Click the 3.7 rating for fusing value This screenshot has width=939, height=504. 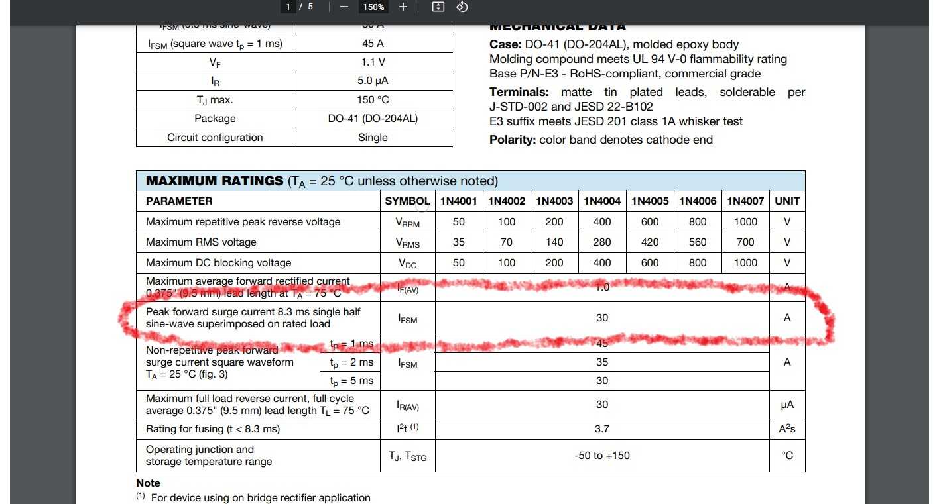(x=602, y=429)
